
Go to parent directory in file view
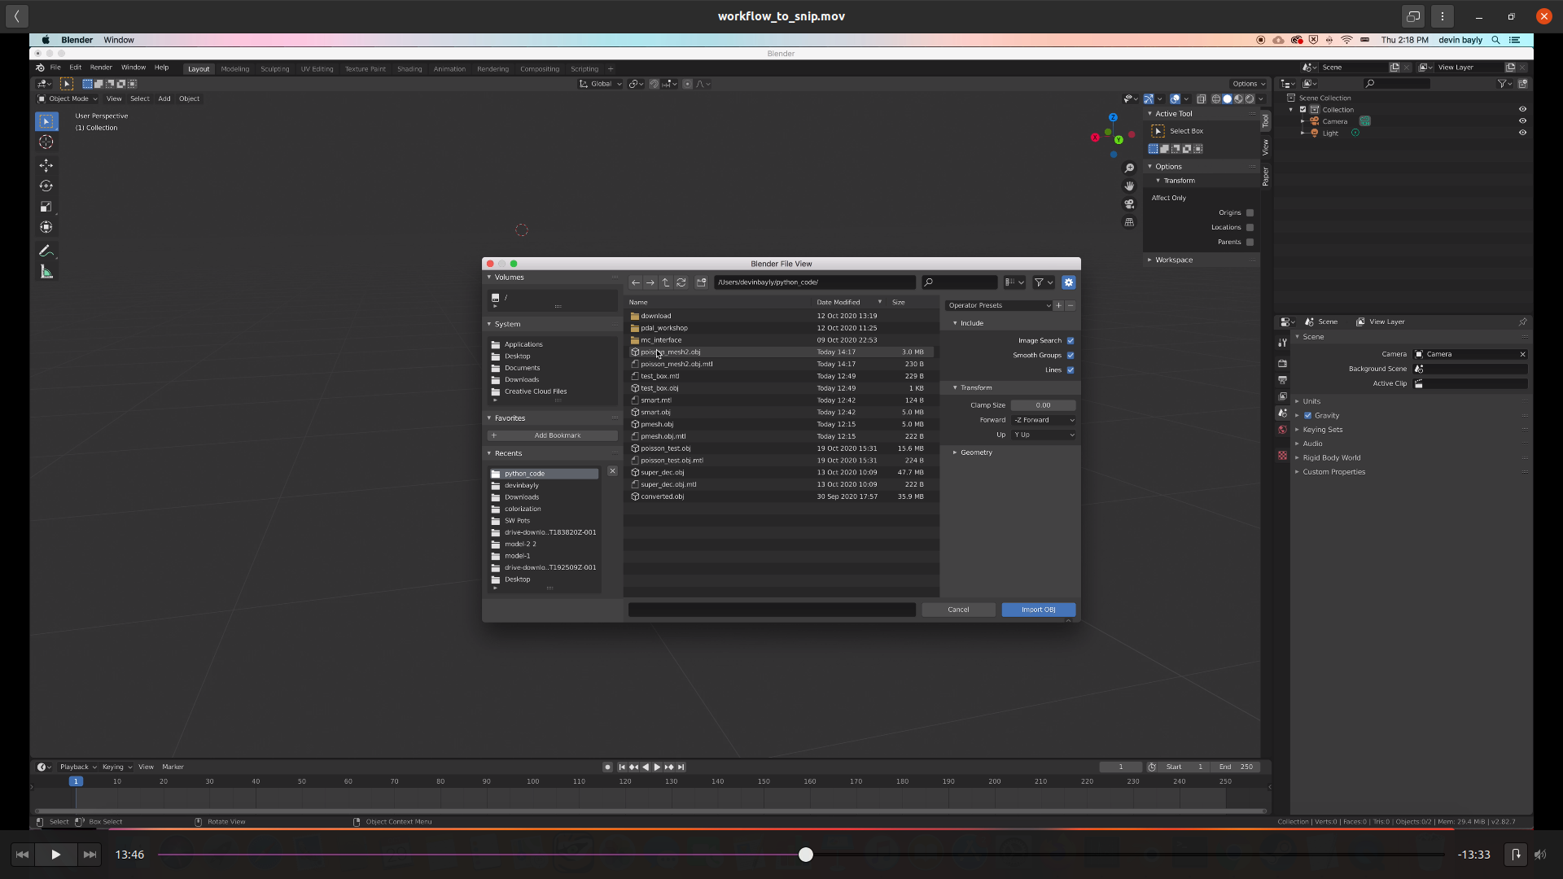pos(666,282)
